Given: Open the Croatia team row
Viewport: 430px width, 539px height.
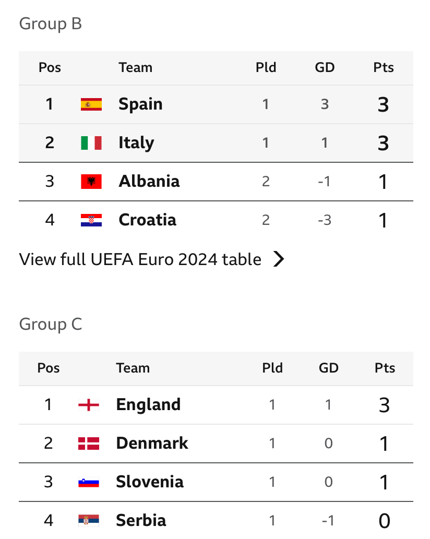Looking at the screenshot, I should tap(216, 220).
